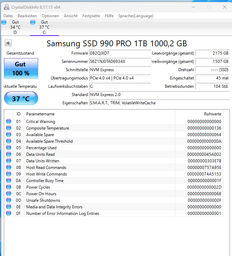Open the Hilfe menu

tap(109, 16)
